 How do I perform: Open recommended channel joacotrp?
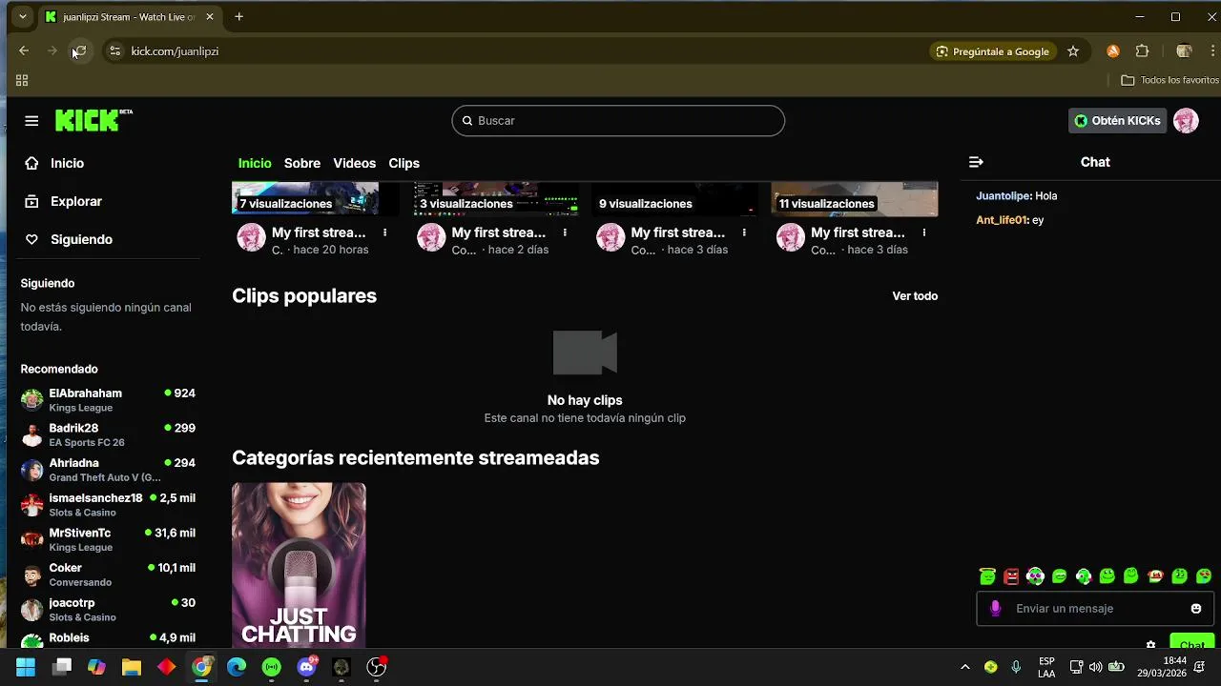(x=108, y=610)
